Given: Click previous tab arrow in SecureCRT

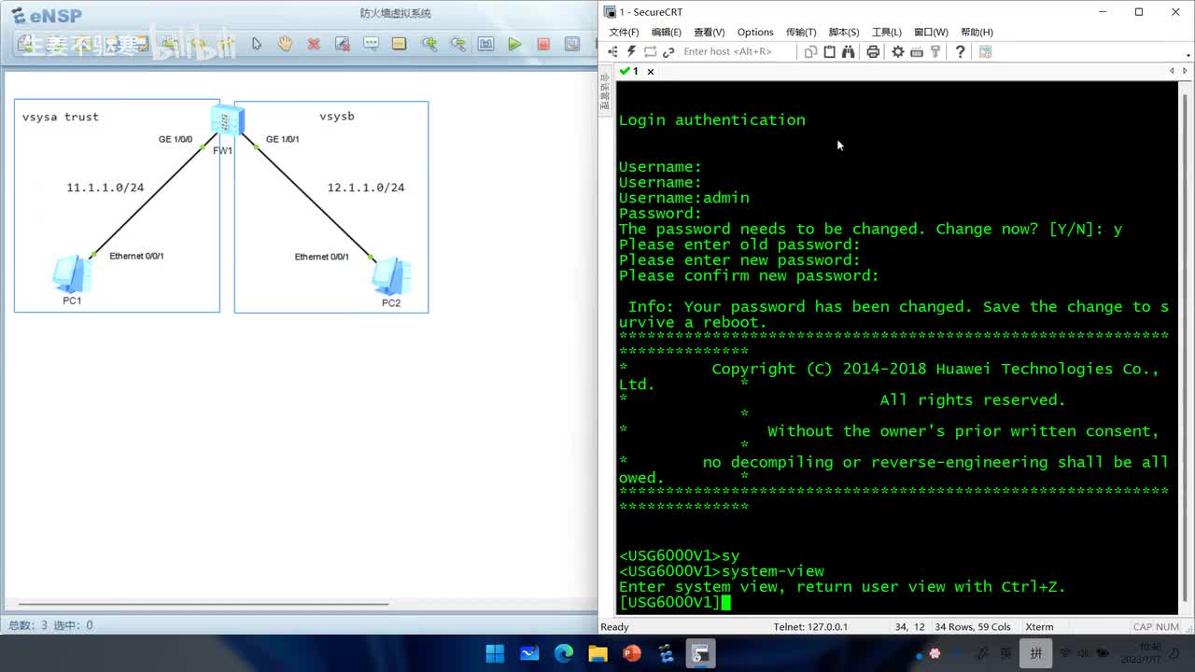Looking at the screenshot, I should [1172, 71].
